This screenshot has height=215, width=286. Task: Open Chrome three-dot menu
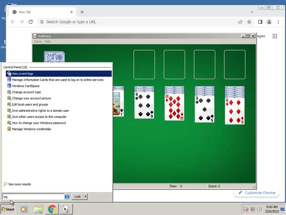[278, 22]
